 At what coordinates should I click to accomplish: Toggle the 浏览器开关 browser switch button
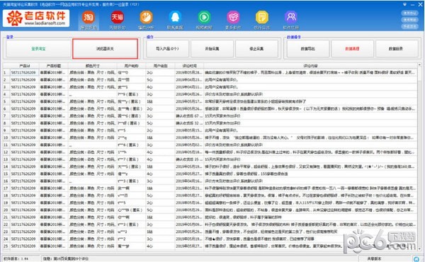point(105,49)
